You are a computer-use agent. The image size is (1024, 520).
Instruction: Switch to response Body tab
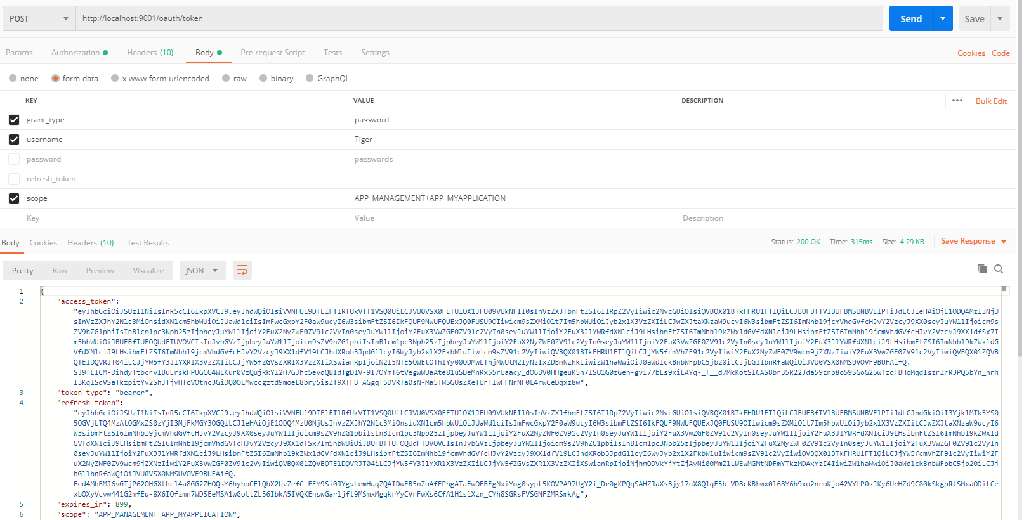coord(10,243)
